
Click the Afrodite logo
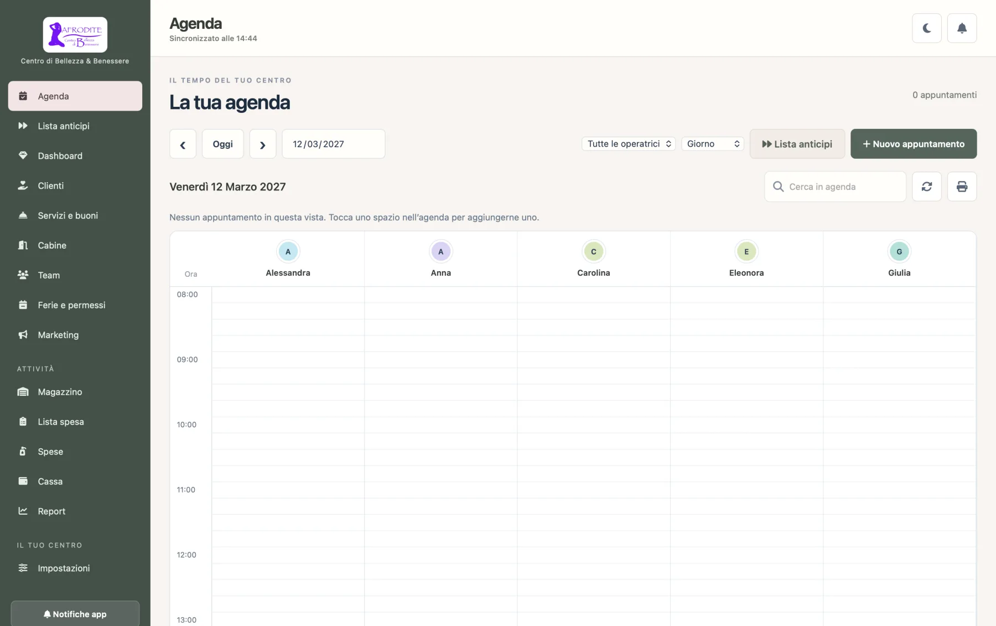tap(75, 34)
